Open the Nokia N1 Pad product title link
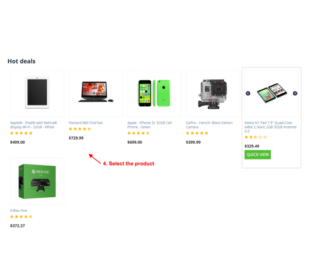Image resolution: width=334 pixels, height=273 pixels. [270, 127]
